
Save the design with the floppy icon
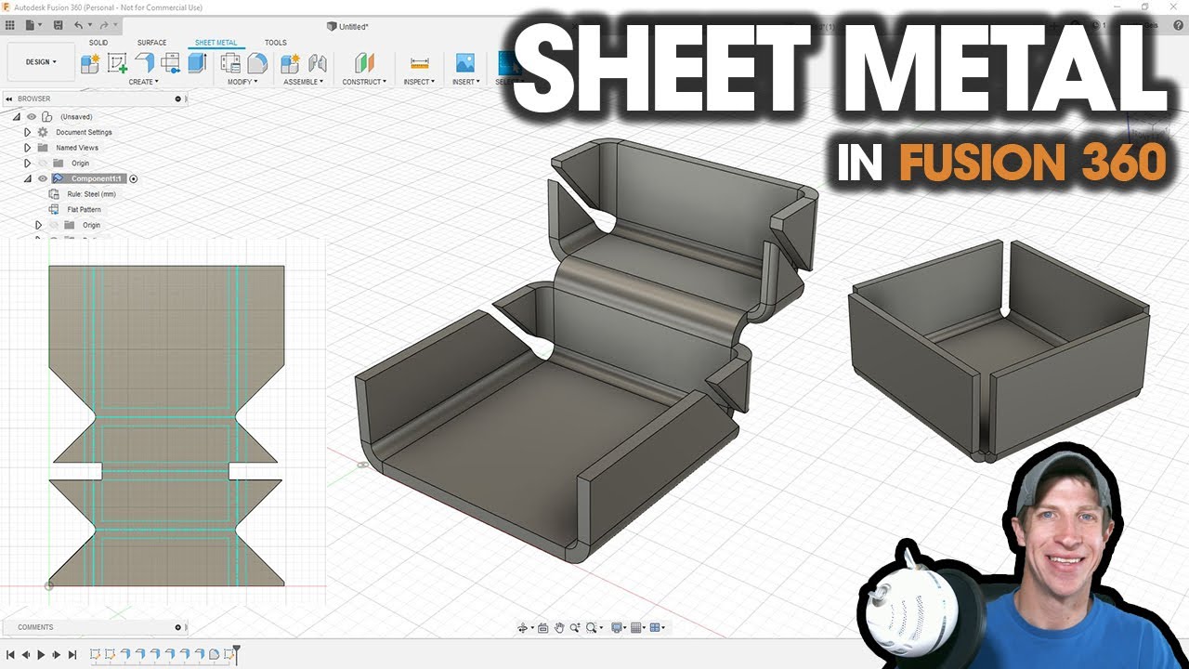(x=59, y=25)
